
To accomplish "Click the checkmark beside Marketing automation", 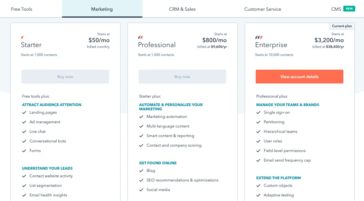I will point(141,116).
